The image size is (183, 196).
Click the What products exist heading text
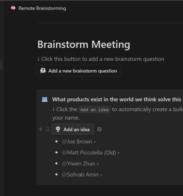pyautogui.click(x=118, y=100)
